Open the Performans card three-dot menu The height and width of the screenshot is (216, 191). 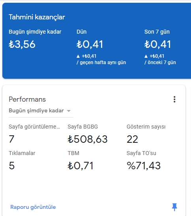pos(174,99)
